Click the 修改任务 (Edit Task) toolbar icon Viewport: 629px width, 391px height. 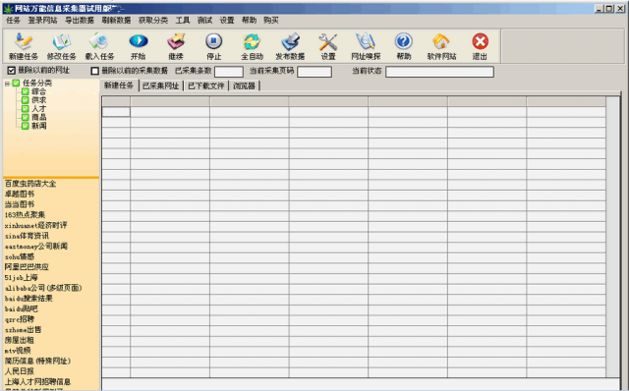click(61, 41)
